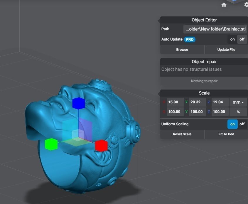
Task: Click the Z size field 19.04
Action: [220, 102]
